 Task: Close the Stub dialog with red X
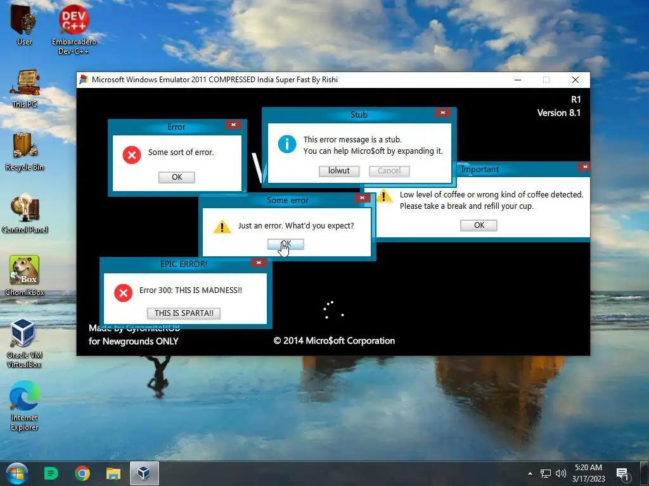tap(443, 113)
